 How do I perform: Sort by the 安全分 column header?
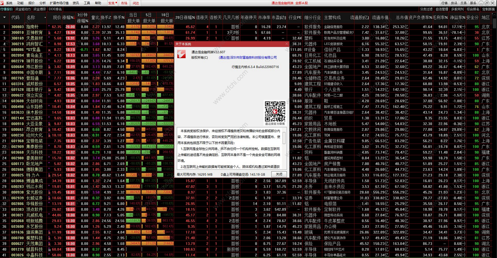[x=472, y=18]
